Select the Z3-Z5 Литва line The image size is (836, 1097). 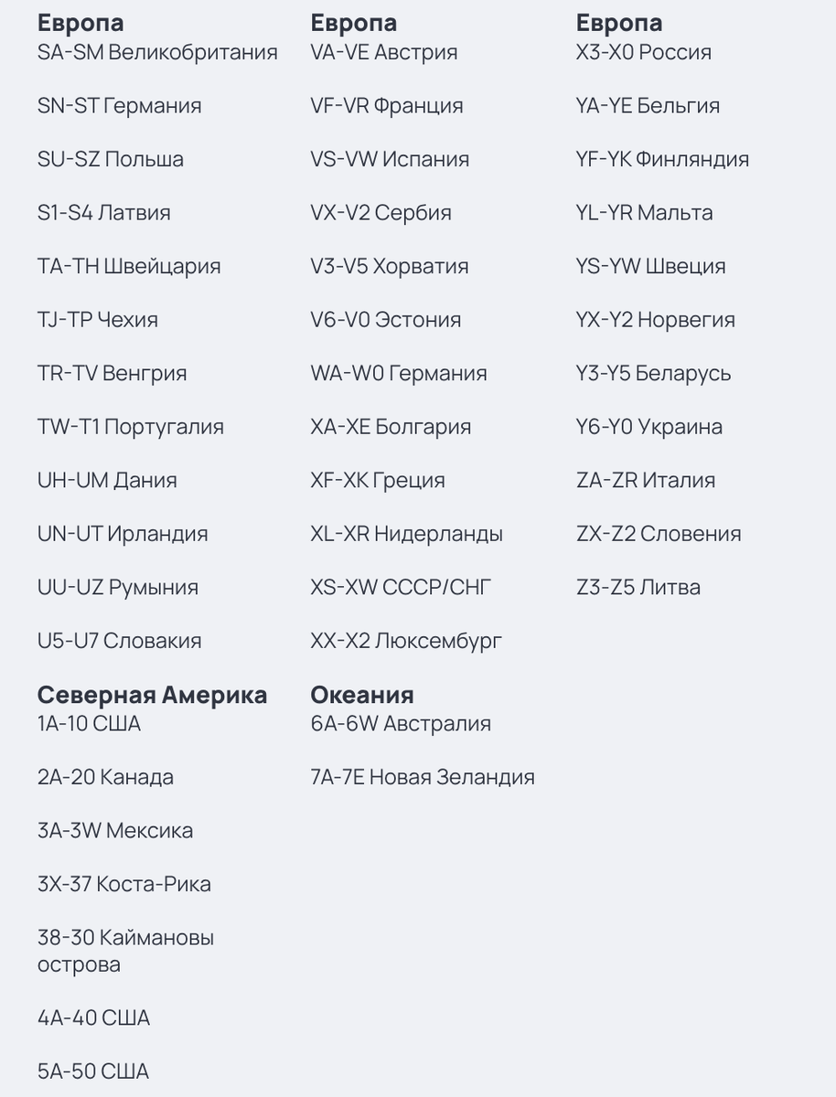pos(638,588)
